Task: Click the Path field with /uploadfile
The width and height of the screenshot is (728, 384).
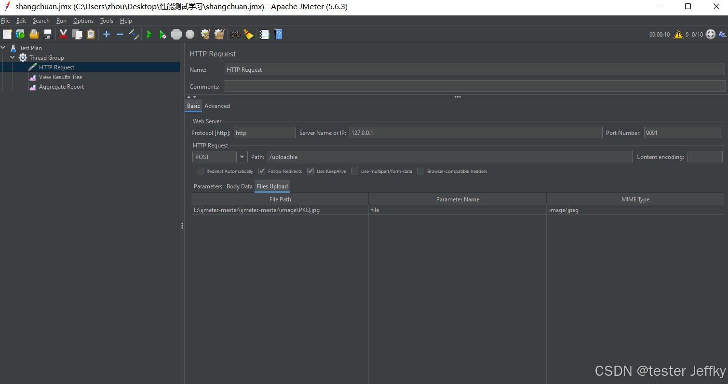Action: pyautogui.click(x=450, y=157)
